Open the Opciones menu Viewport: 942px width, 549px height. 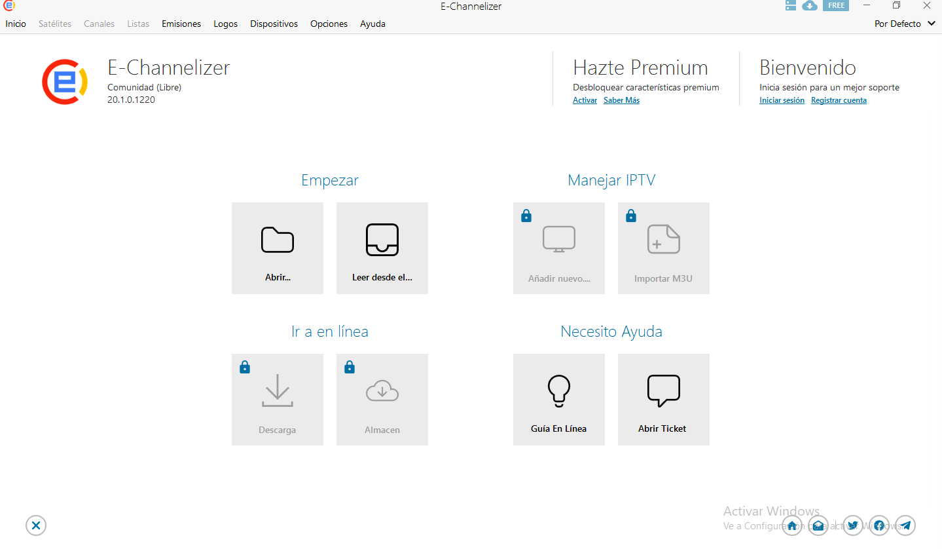point(329,24)
